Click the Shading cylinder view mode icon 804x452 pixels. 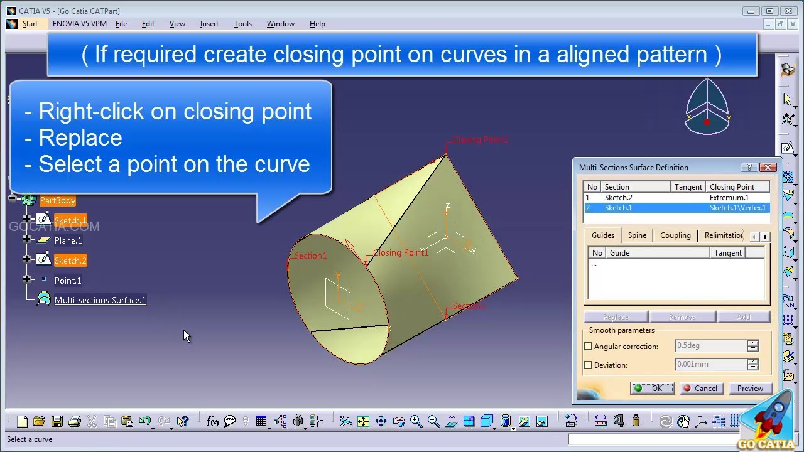coord(506,421)
